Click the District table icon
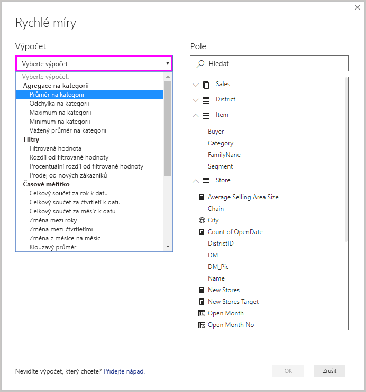Viewport: 366px width, 392px height. coord(206,100)
